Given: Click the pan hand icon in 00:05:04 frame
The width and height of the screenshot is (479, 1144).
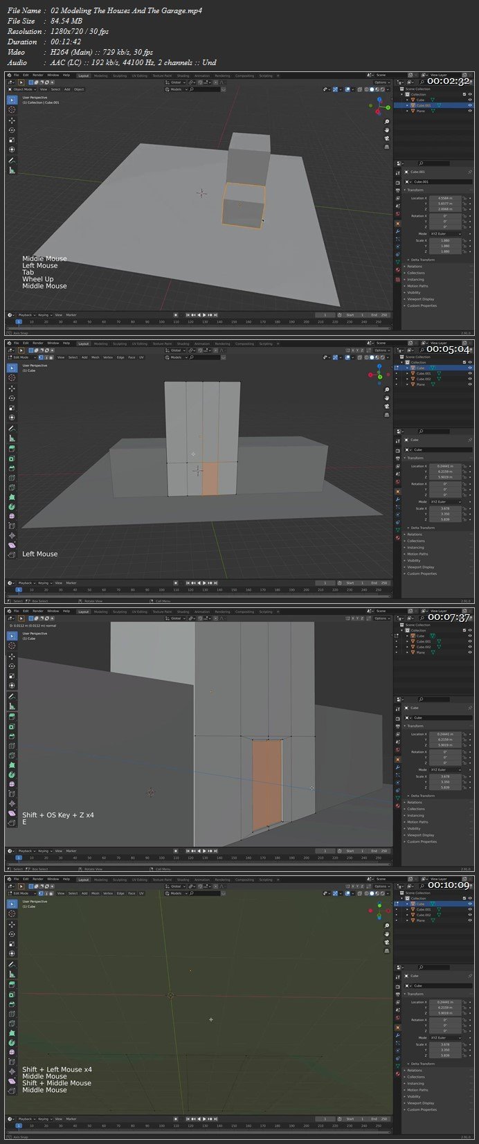Looking at the screenshot, I should point(387,397).
